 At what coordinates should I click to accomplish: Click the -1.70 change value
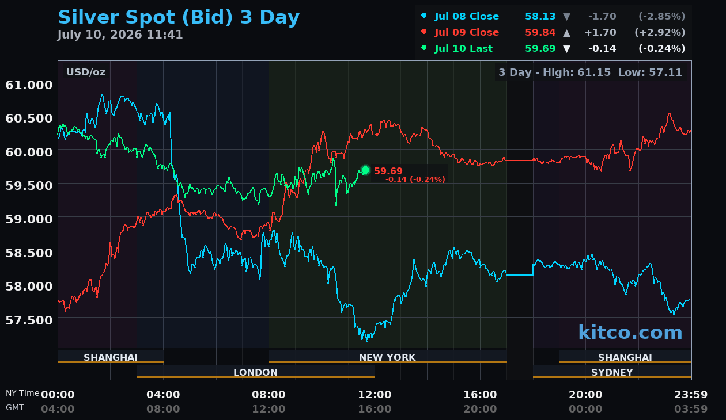[x=602, y=17]
